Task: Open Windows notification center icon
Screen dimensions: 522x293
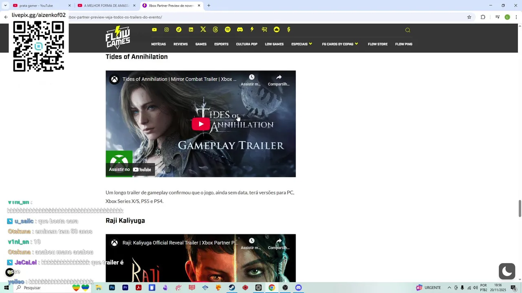Action: coord(513,288)
